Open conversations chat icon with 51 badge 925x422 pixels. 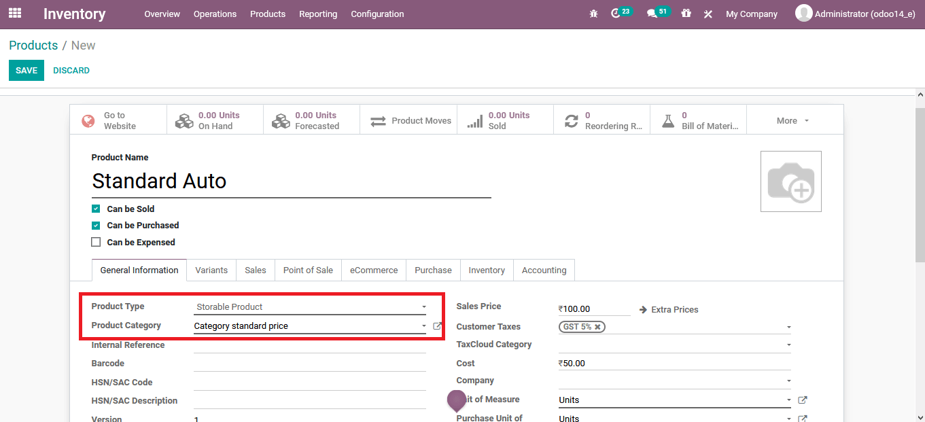[652, 14]
